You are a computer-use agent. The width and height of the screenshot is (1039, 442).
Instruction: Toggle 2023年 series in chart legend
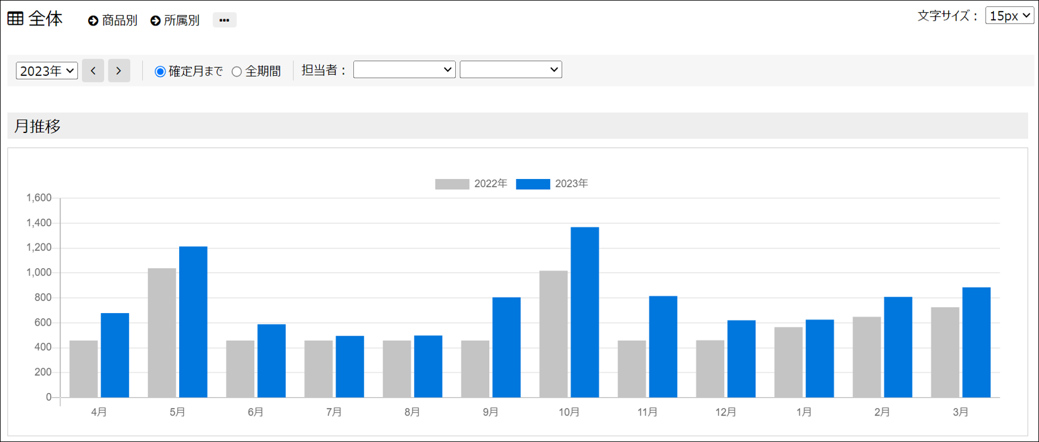point(551,184)
